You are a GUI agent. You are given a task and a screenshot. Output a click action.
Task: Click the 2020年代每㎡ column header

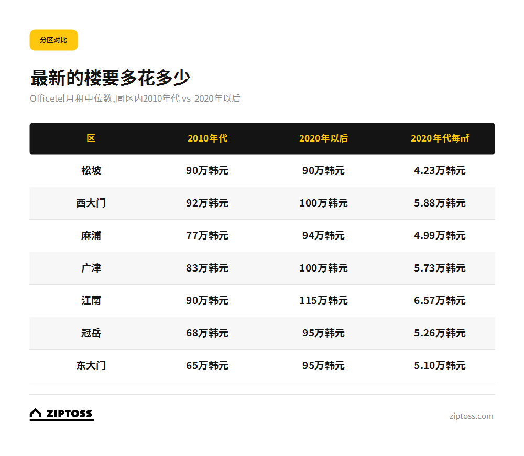440,138
